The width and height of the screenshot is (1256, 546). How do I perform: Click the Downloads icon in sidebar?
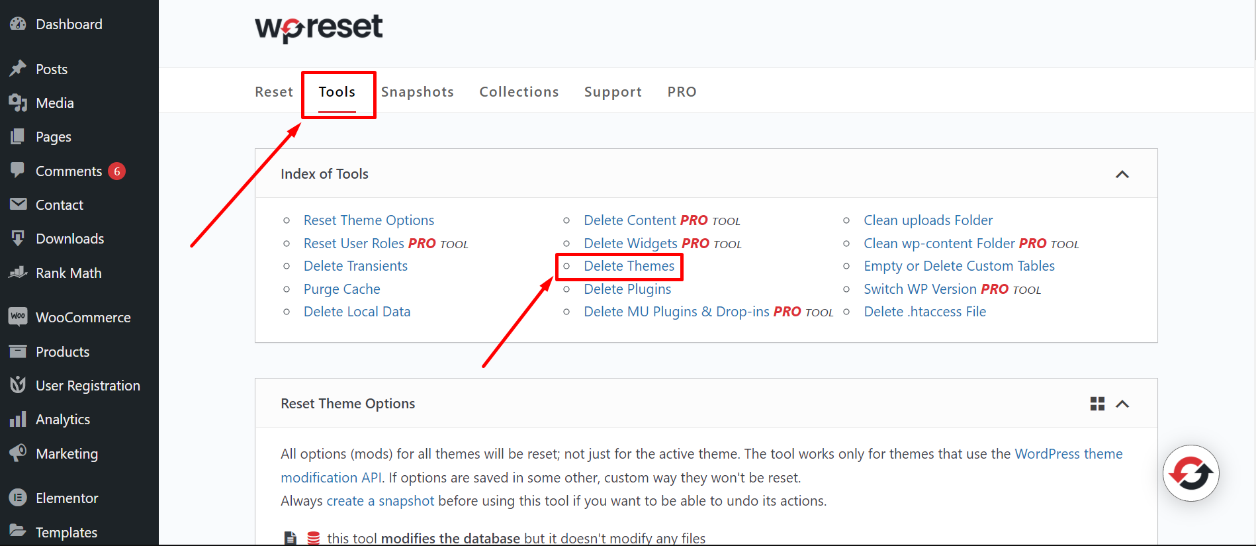(18, 238)
